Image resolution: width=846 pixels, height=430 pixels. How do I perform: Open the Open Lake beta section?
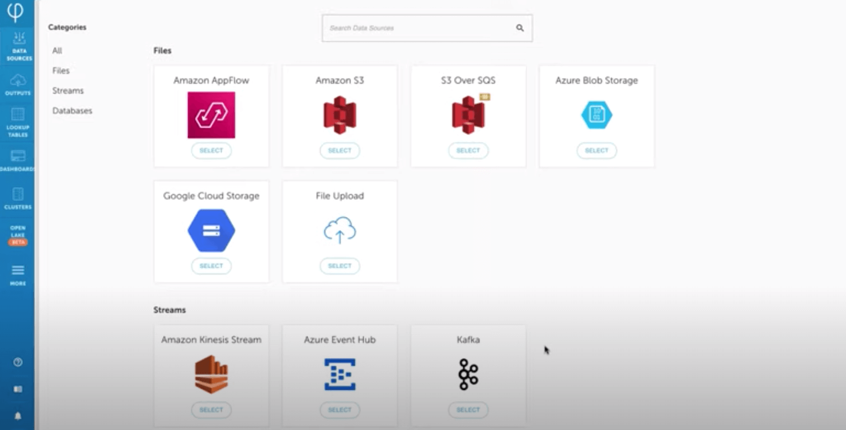(x=18, y=235)
